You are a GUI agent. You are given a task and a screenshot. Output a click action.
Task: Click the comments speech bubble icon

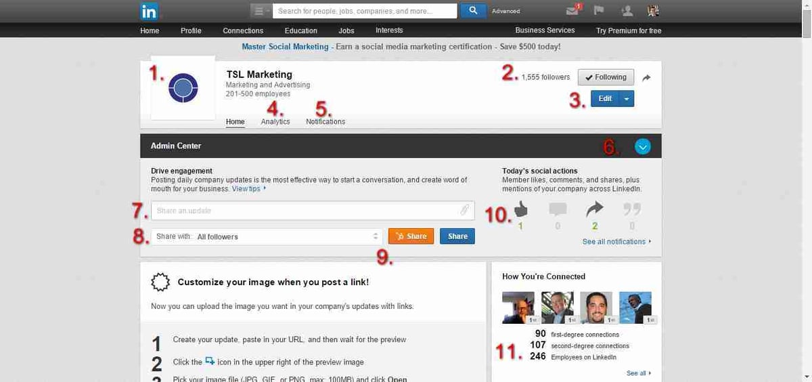[x=558, y=209]
